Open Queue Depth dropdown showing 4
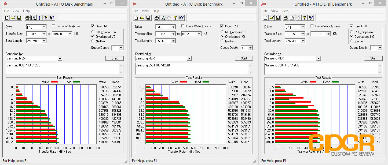This screenshot has width=388, height=165. pyautogui.click(x=250, y=48)
